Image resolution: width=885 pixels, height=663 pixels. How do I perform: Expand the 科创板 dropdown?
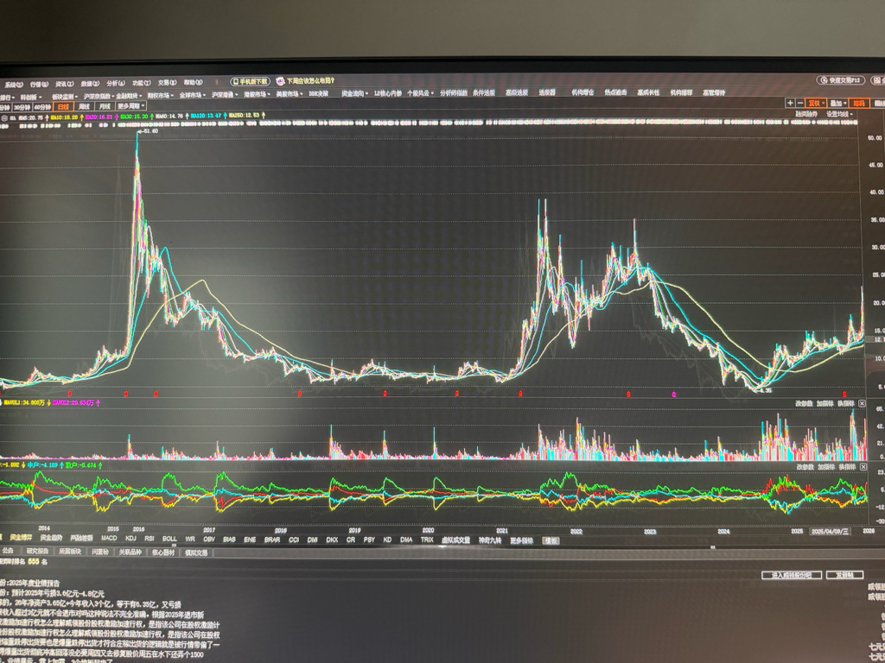[x=30, y=97]
